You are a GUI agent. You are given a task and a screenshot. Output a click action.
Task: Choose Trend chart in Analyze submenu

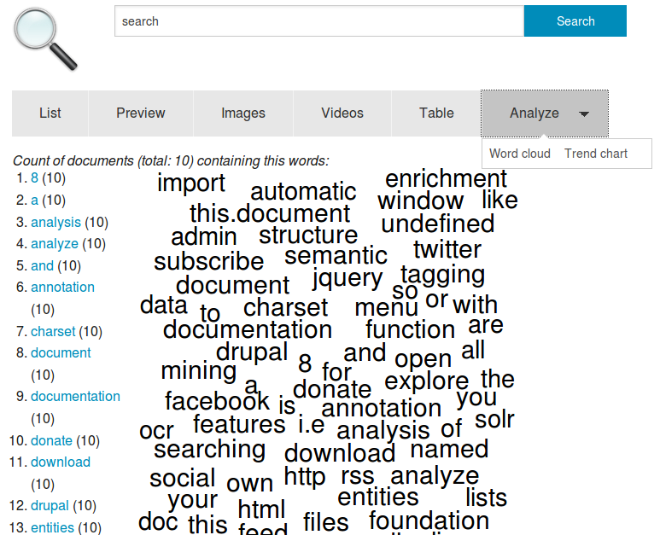point(596,154)
